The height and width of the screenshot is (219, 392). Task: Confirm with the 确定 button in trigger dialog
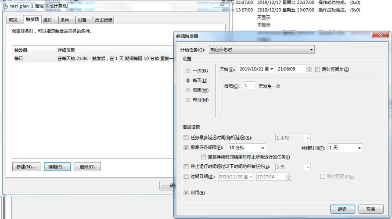[x=342, y=209]
